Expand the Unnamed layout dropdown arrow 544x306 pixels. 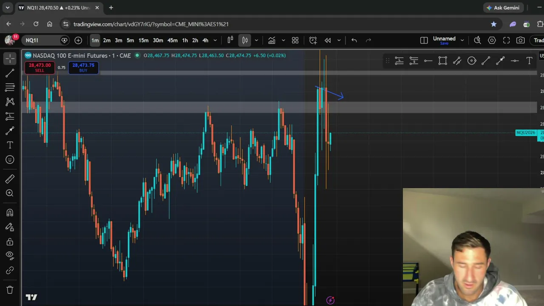(x=462, y=40)
